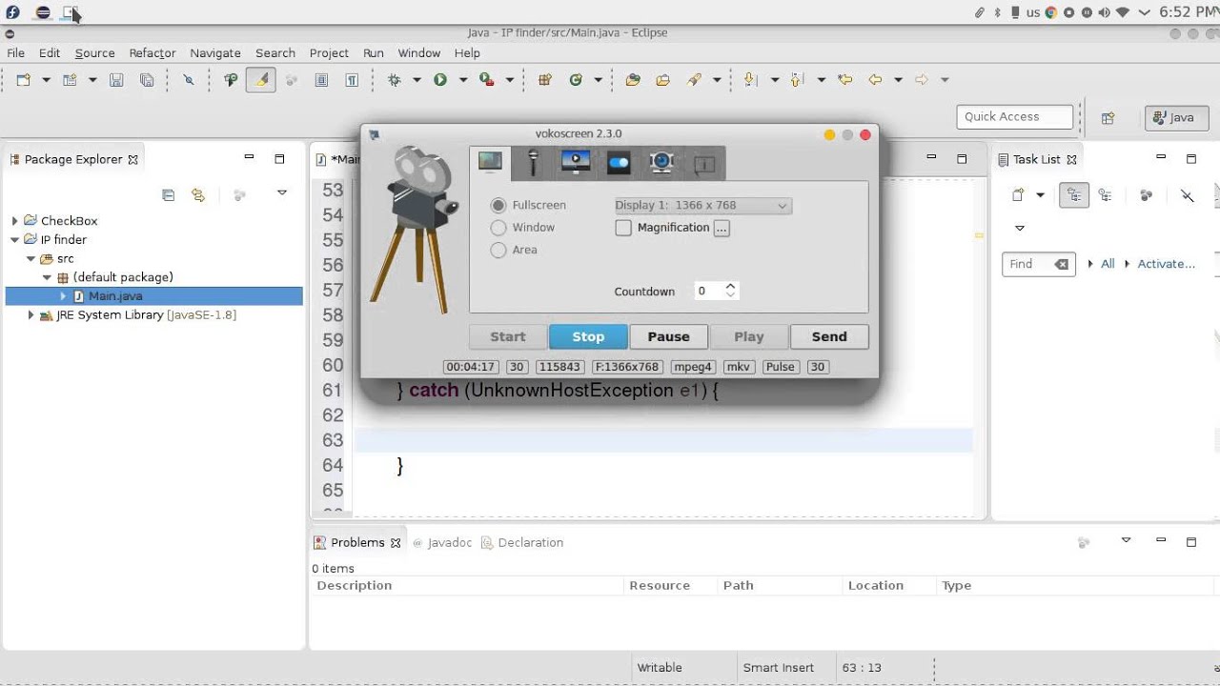Open Display 1 resolution dropdown

point(703,205)
